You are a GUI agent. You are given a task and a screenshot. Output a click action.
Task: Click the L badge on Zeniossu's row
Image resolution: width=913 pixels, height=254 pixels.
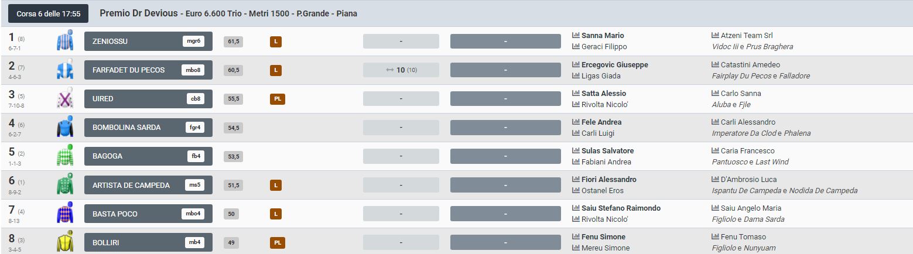[x=276, y=42]
